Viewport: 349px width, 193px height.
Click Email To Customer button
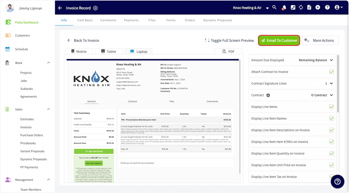279,40
